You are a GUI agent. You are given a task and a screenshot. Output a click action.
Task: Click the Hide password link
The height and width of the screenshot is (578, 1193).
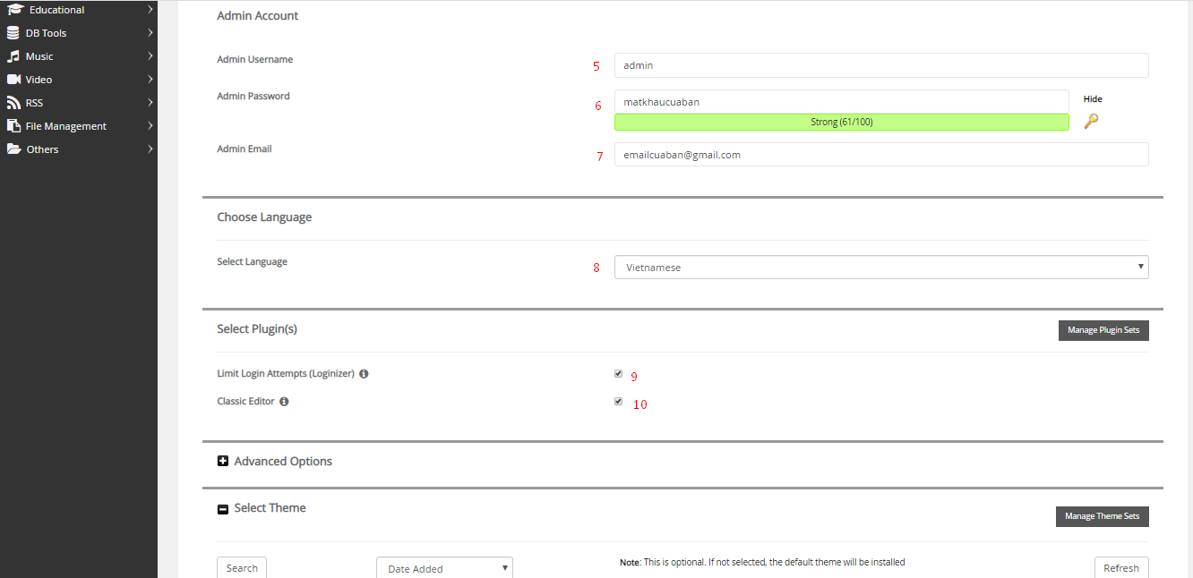tap(1093, 99)
